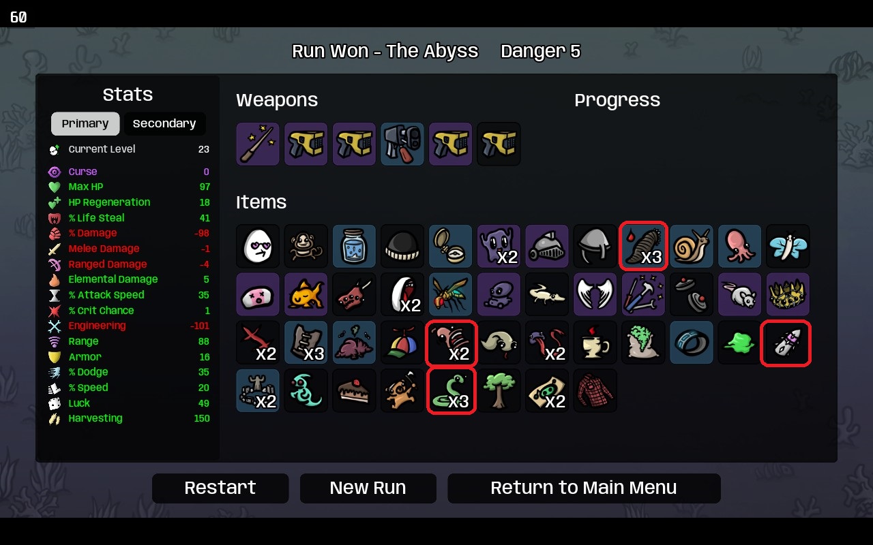Select the propeller cap item

pos(402,342)
